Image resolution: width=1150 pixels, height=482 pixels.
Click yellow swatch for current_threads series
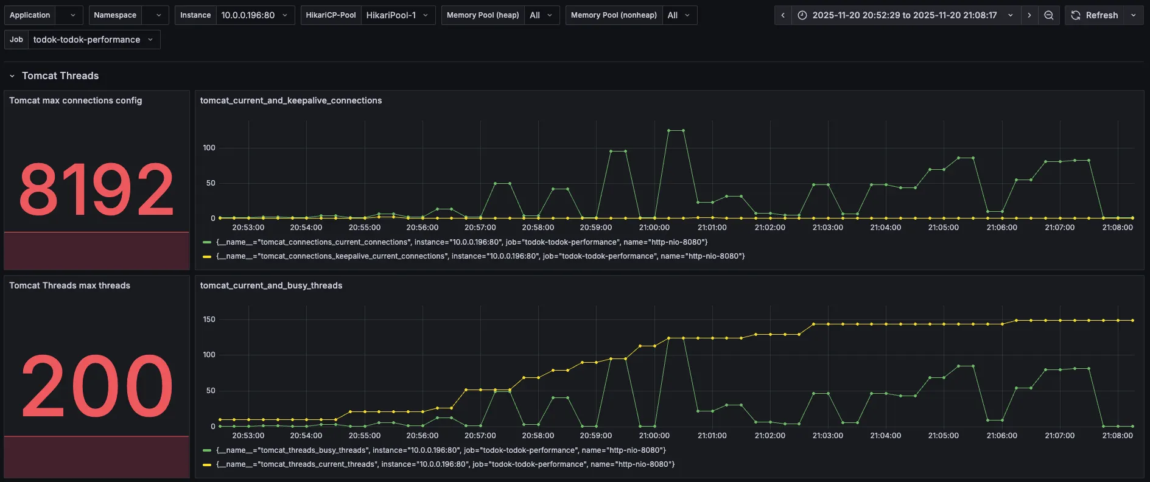coord(207,464)
